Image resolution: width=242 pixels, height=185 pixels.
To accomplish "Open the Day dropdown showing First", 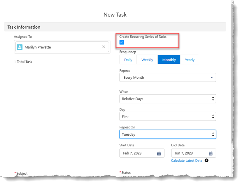I will 167,116.
